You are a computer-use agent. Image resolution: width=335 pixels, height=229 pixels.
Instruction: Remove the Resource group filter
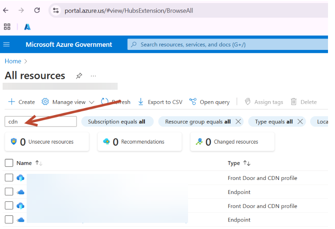tap(238, 122)
